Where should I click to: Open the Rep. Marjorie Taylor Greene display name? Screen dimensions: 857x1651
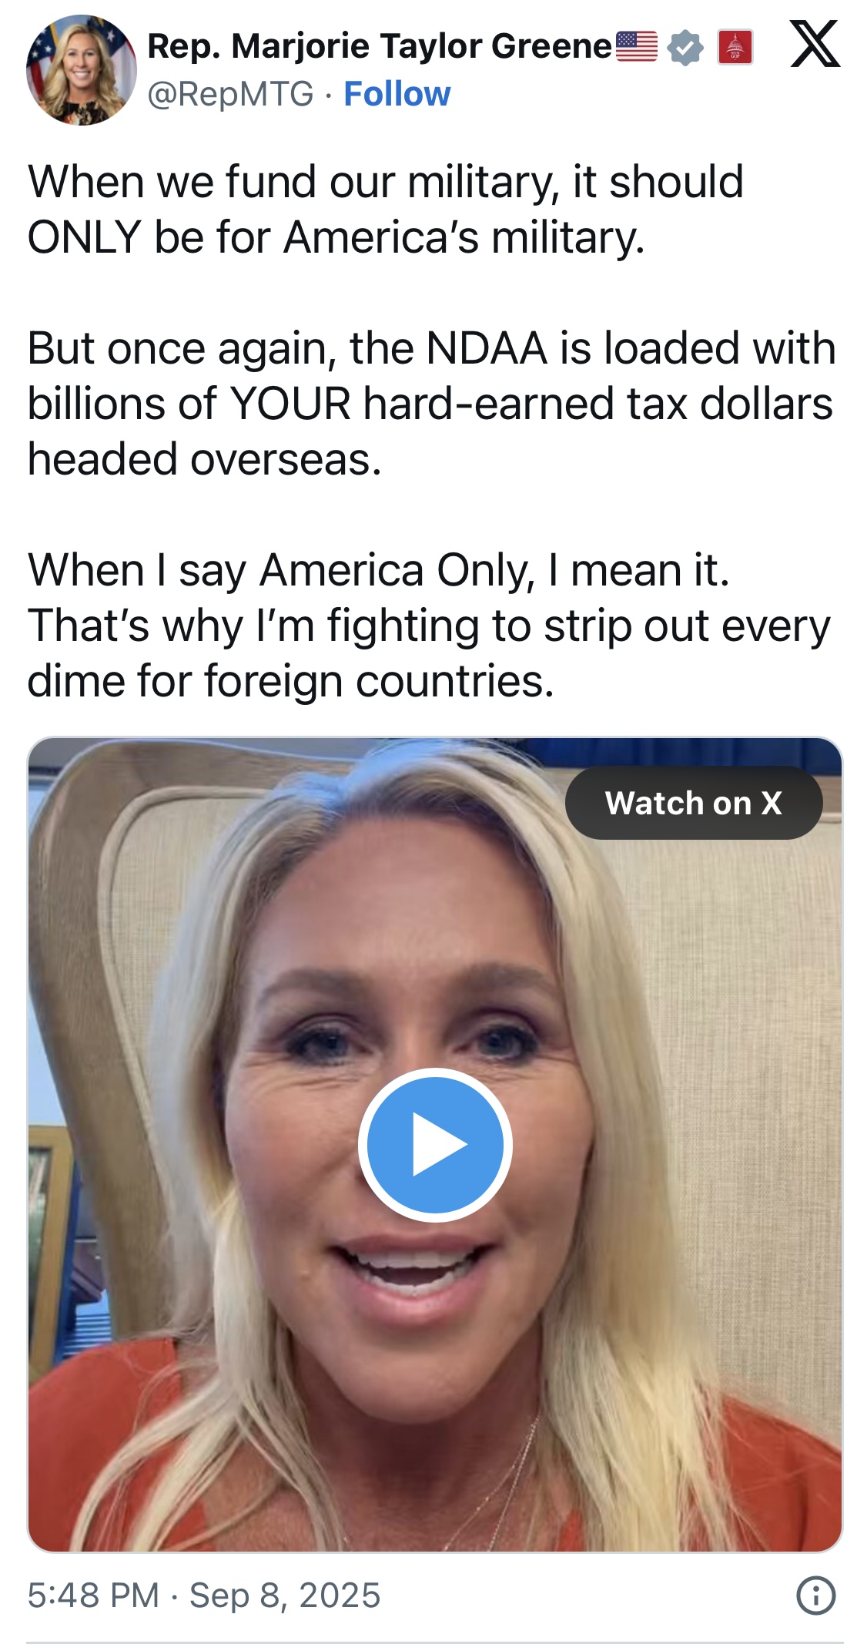coord(380,46)
